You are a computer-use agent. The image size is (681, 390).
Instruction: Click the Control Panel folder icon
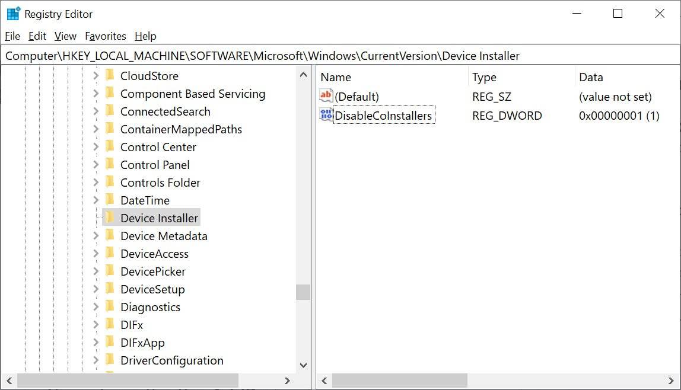110,164
